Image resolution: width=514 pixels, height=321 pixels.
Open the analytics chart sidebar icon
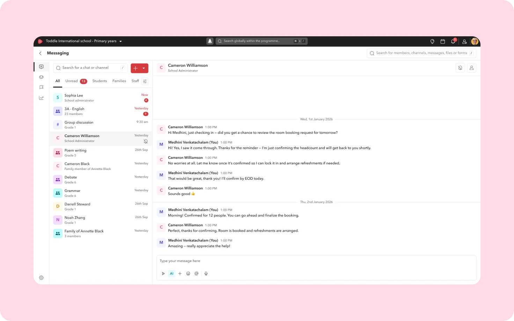41,98
